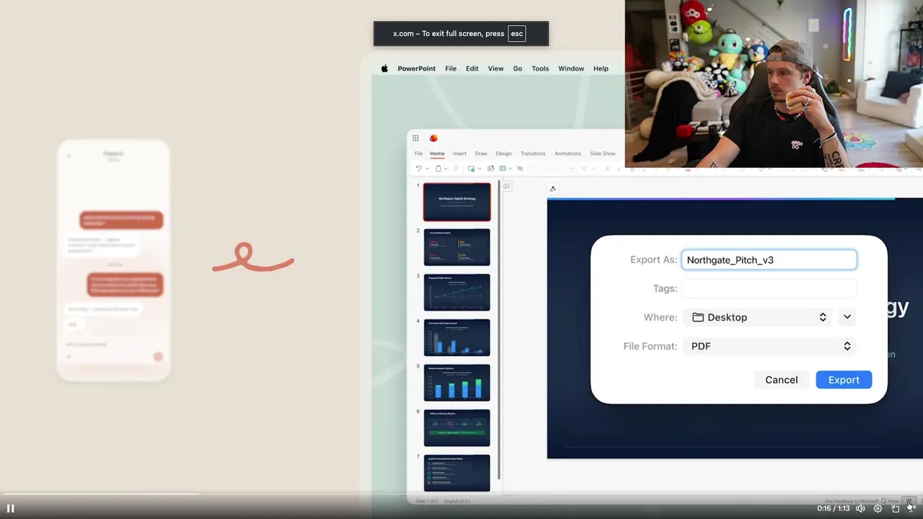Image resolution: width=923 pixels, height=519 pixels.
Task: Click the Format Painter icon
Action: click(x=455, y=169)
